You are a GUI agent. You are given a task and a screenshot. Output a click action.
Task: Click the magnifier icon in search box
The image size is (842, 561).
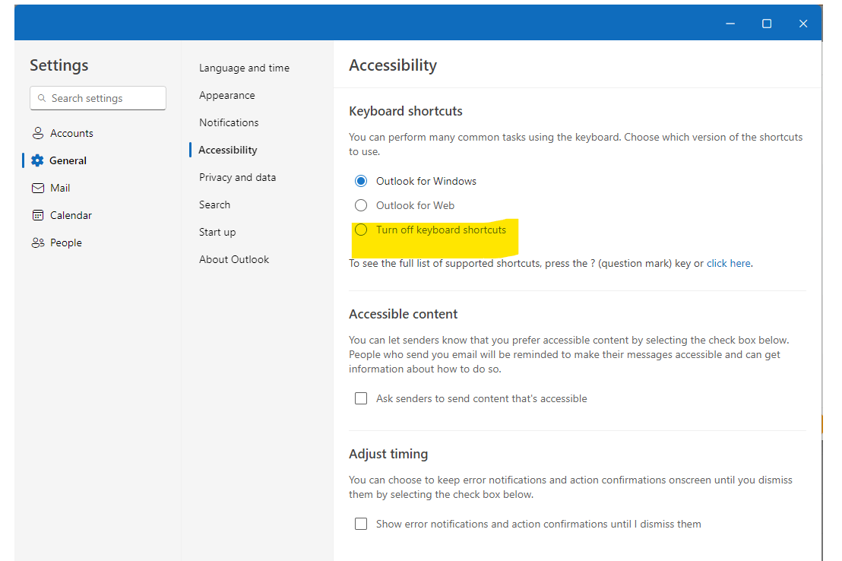point(41,98)
